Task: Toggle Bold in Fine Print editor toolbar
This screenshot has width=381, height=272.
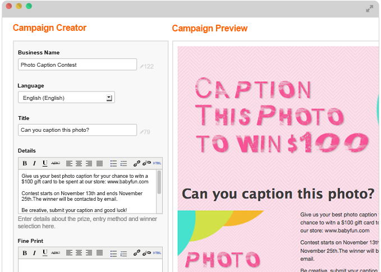Action: click(25, 253)
